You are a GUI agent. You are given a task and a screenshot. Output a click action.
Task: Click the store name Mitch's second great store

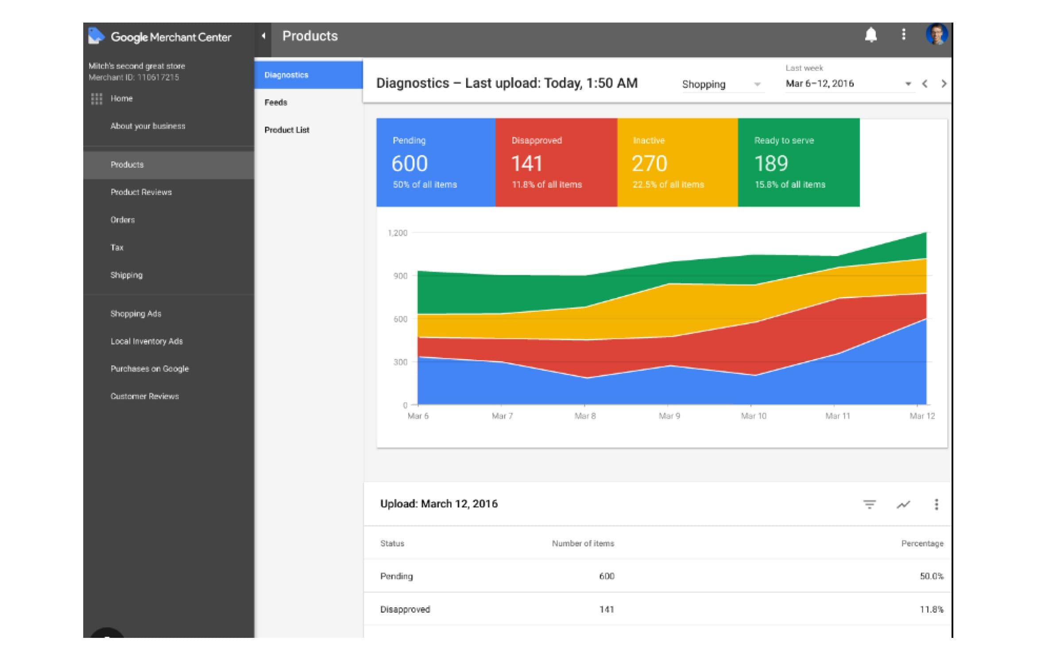[x=137, y=66]
